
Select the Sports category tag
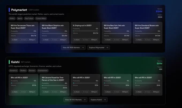pos(20,18)
